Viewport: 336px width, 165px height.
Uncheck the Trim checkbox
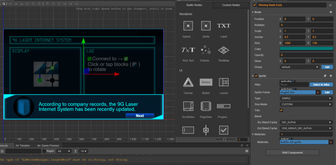281,110
